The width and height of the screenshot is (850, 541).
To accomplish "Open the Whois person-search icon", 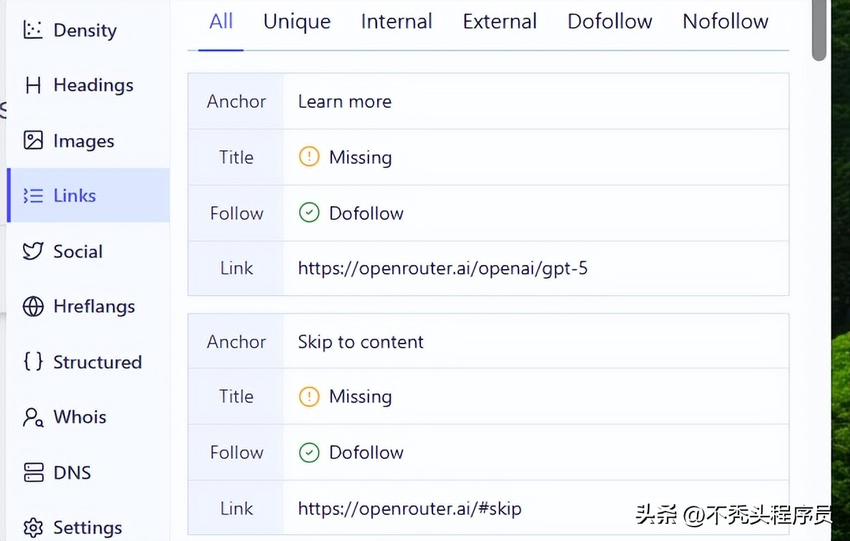I will click(33, 417).
